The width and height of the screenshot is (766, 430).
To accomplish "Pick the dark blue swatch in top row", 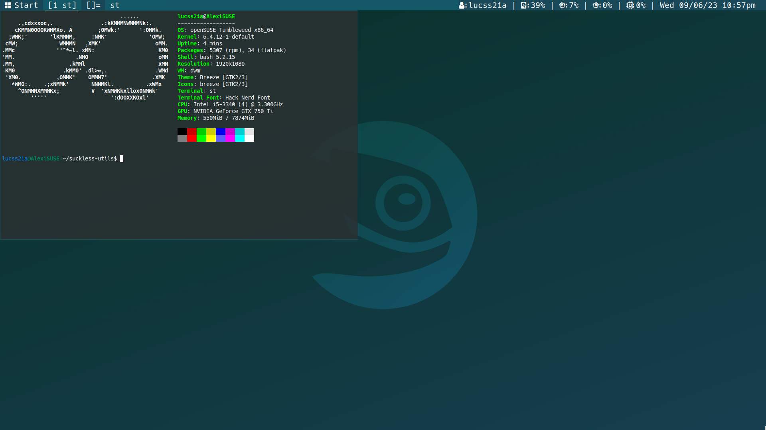I will coord(221,131).
